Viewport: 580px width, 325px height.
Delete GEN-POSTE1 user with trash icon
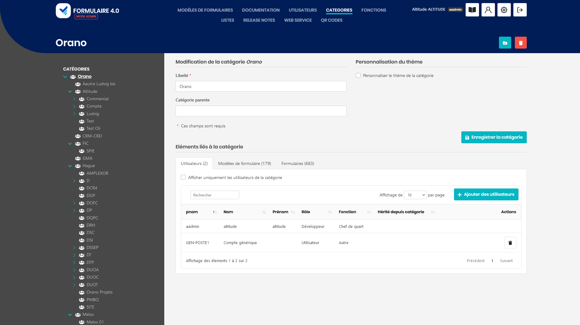click(x=510, y=243)
